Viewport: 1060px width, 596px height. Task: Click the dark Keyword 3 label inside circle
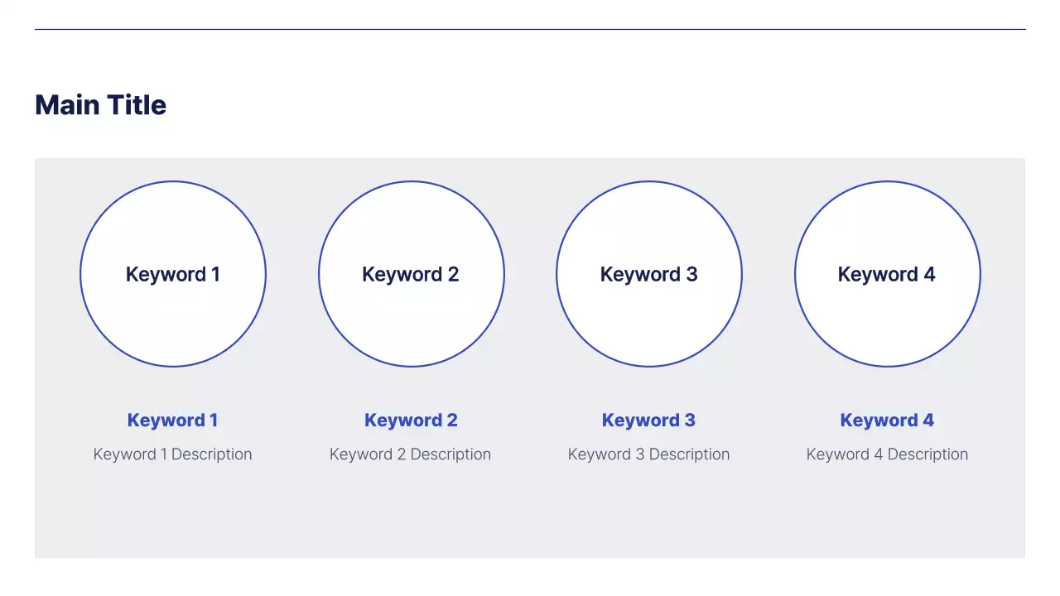[x=648, y=275]
